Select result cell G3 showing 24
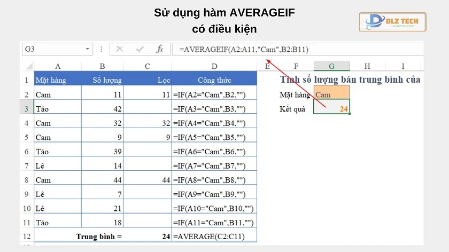449x252 pixels. pos(331,108)
